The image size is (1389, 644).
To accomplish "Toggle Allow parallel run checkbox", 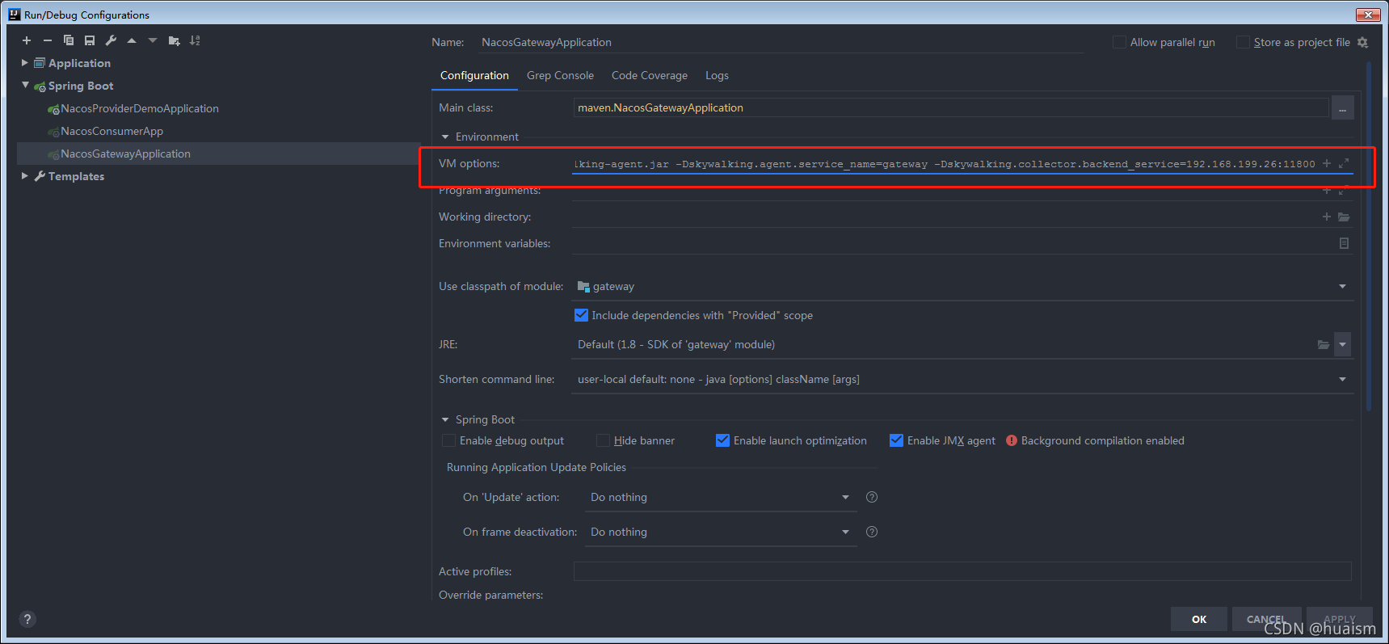I will [1119, 42].
